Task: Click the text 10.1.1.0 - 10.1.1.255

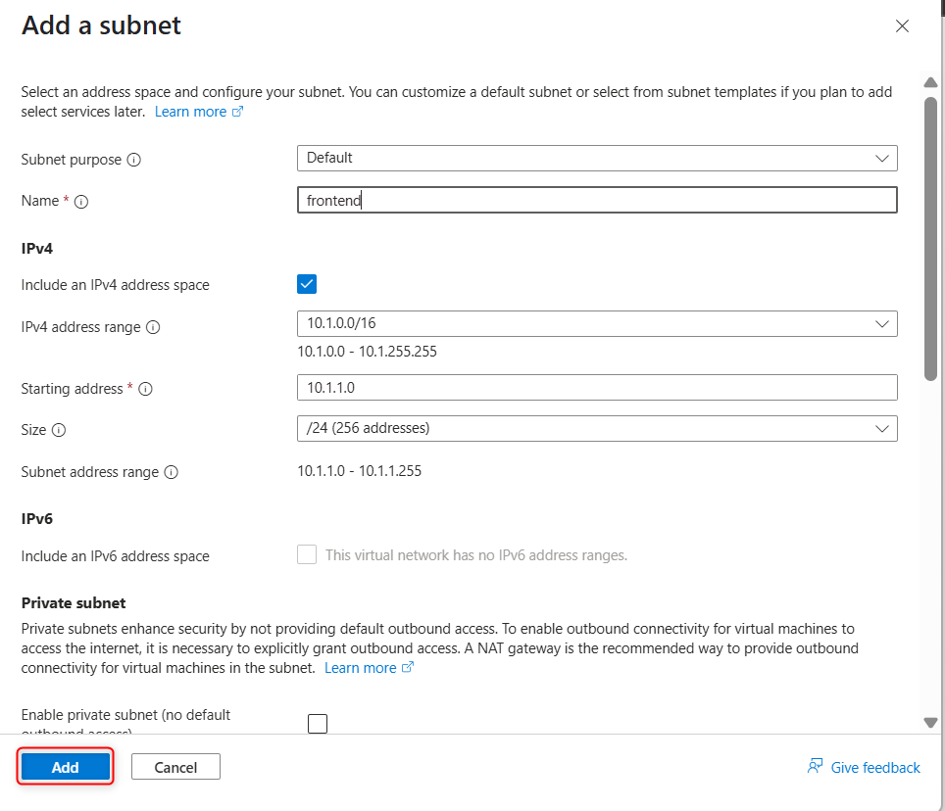Action: pyautogui.click(x=359, y=471)
